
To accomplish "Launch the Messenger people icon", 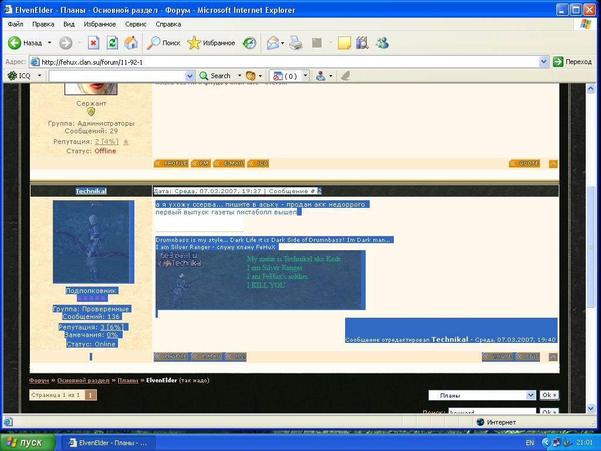I will 382,43.
